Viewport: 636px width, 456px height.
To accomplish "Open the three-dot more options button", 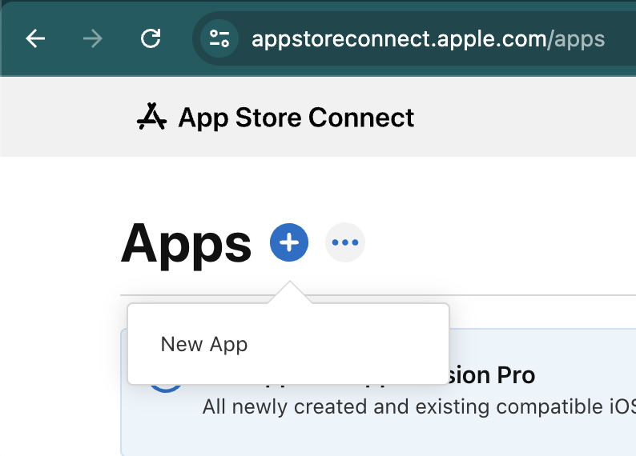I will [345, 242].
